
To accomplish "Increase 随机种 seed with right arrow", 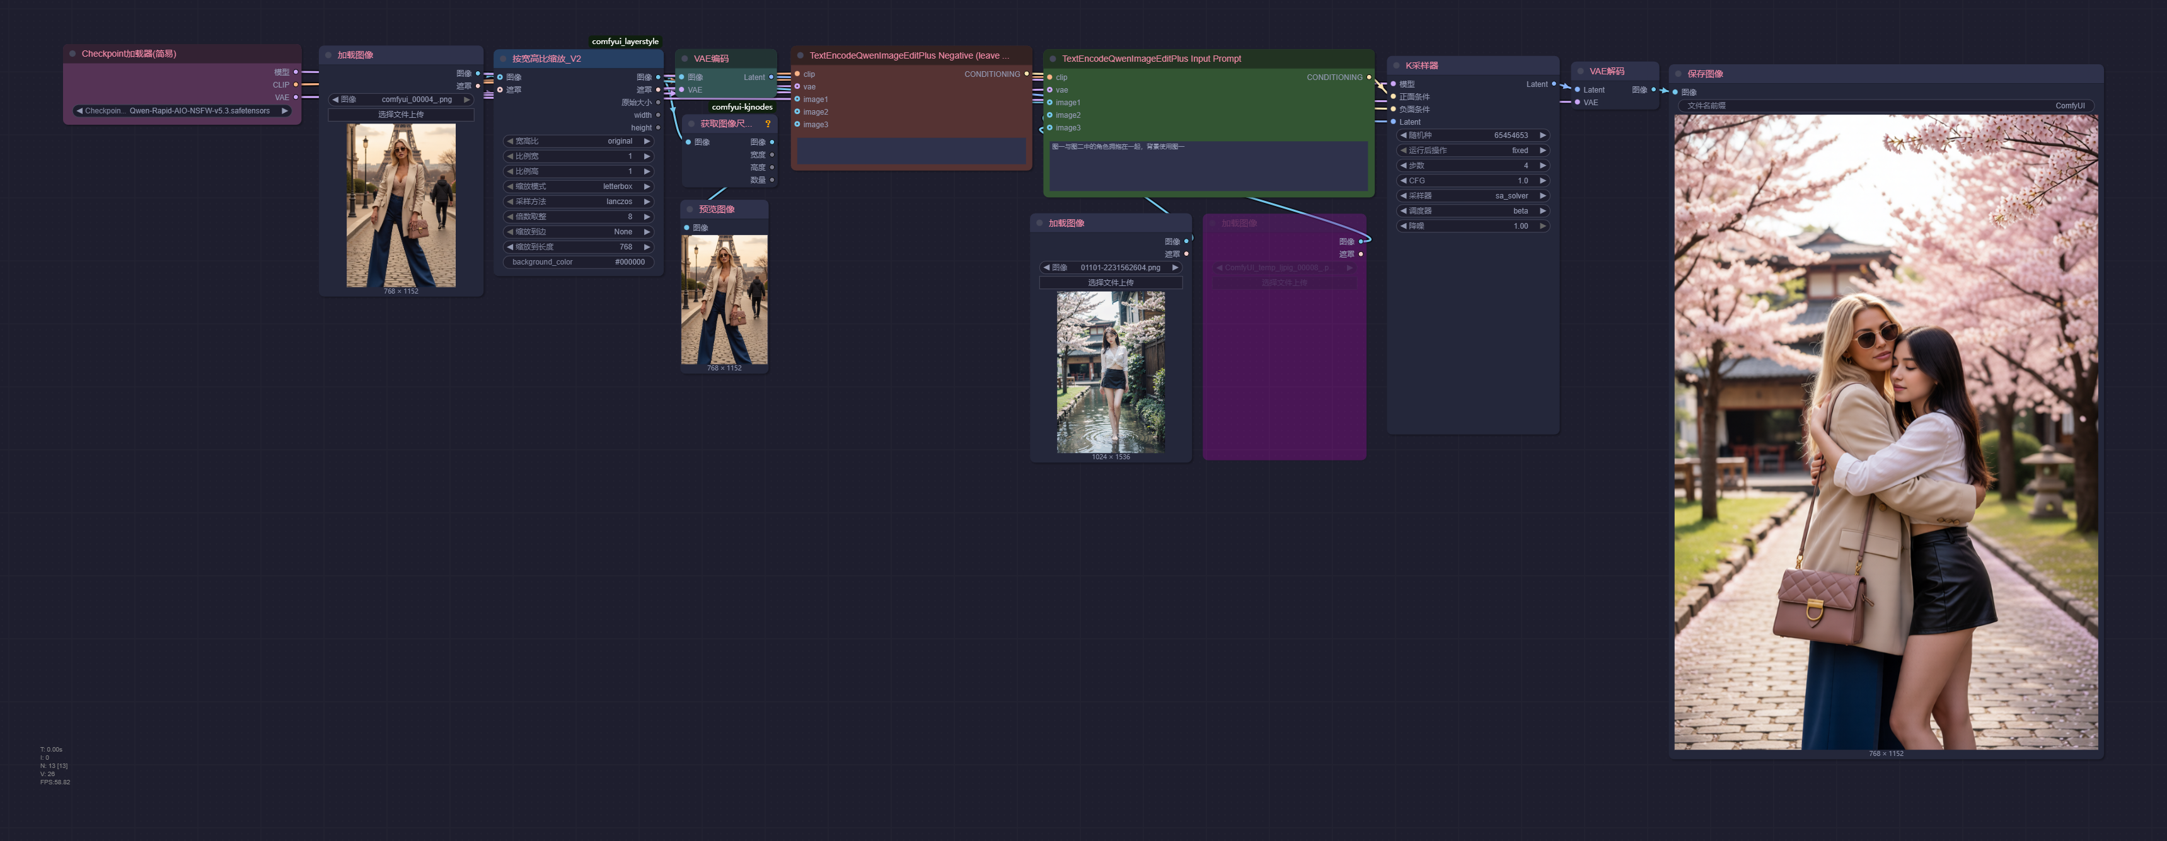I will [x=1543, y=135].
